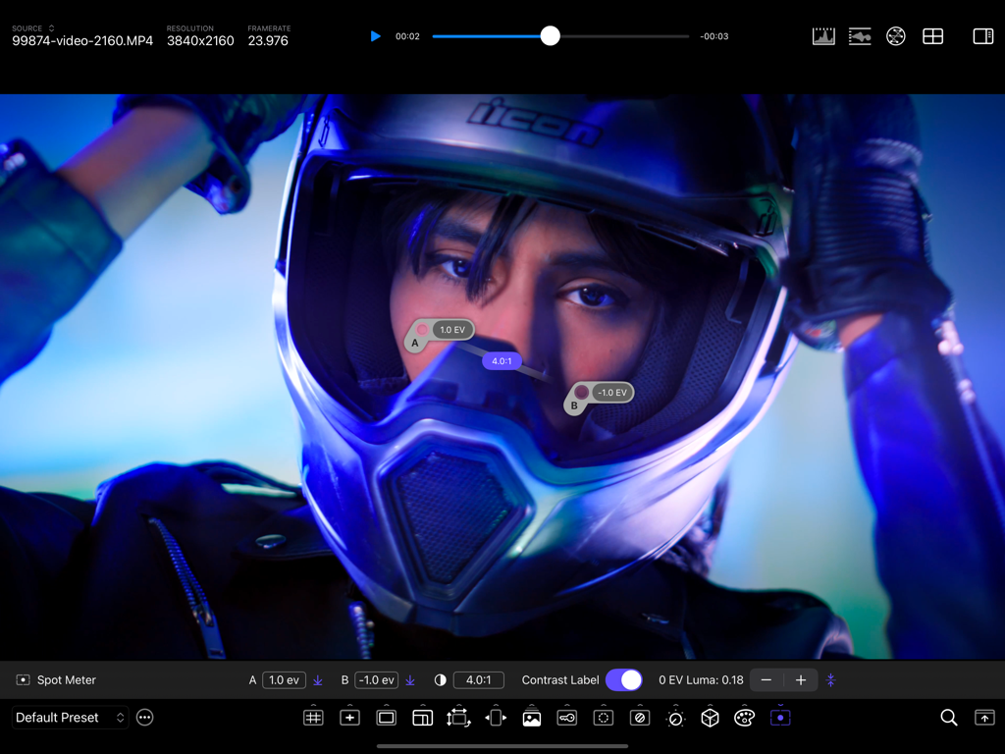Viewport: 1005px width, 754px height.
Task: Deselect the highlighted Spot Meter tool
Action: click(780, 718)
